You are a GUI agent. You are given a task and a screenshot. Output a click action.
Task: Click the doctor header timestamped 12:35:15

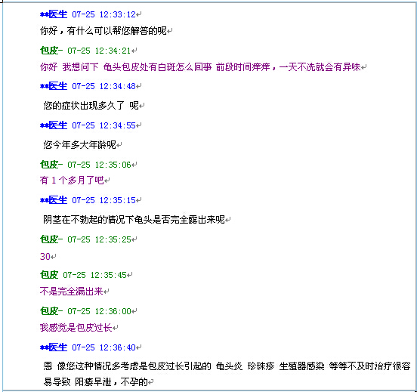[88, 199]
